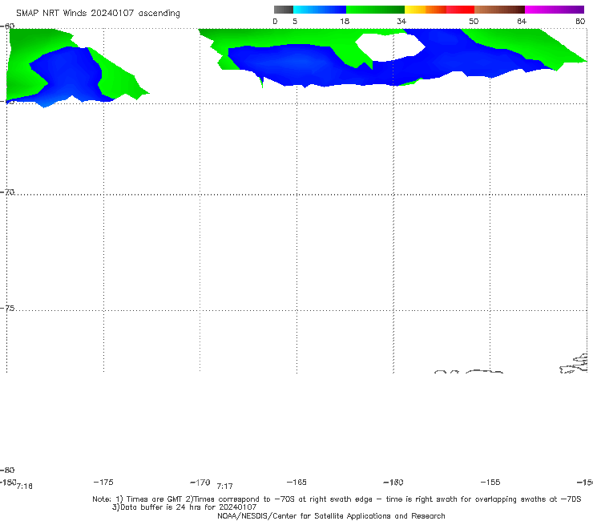Click the white data gap inside the wind swath
The height and width of the screenshot is (521, 593).
coord(389,47)
